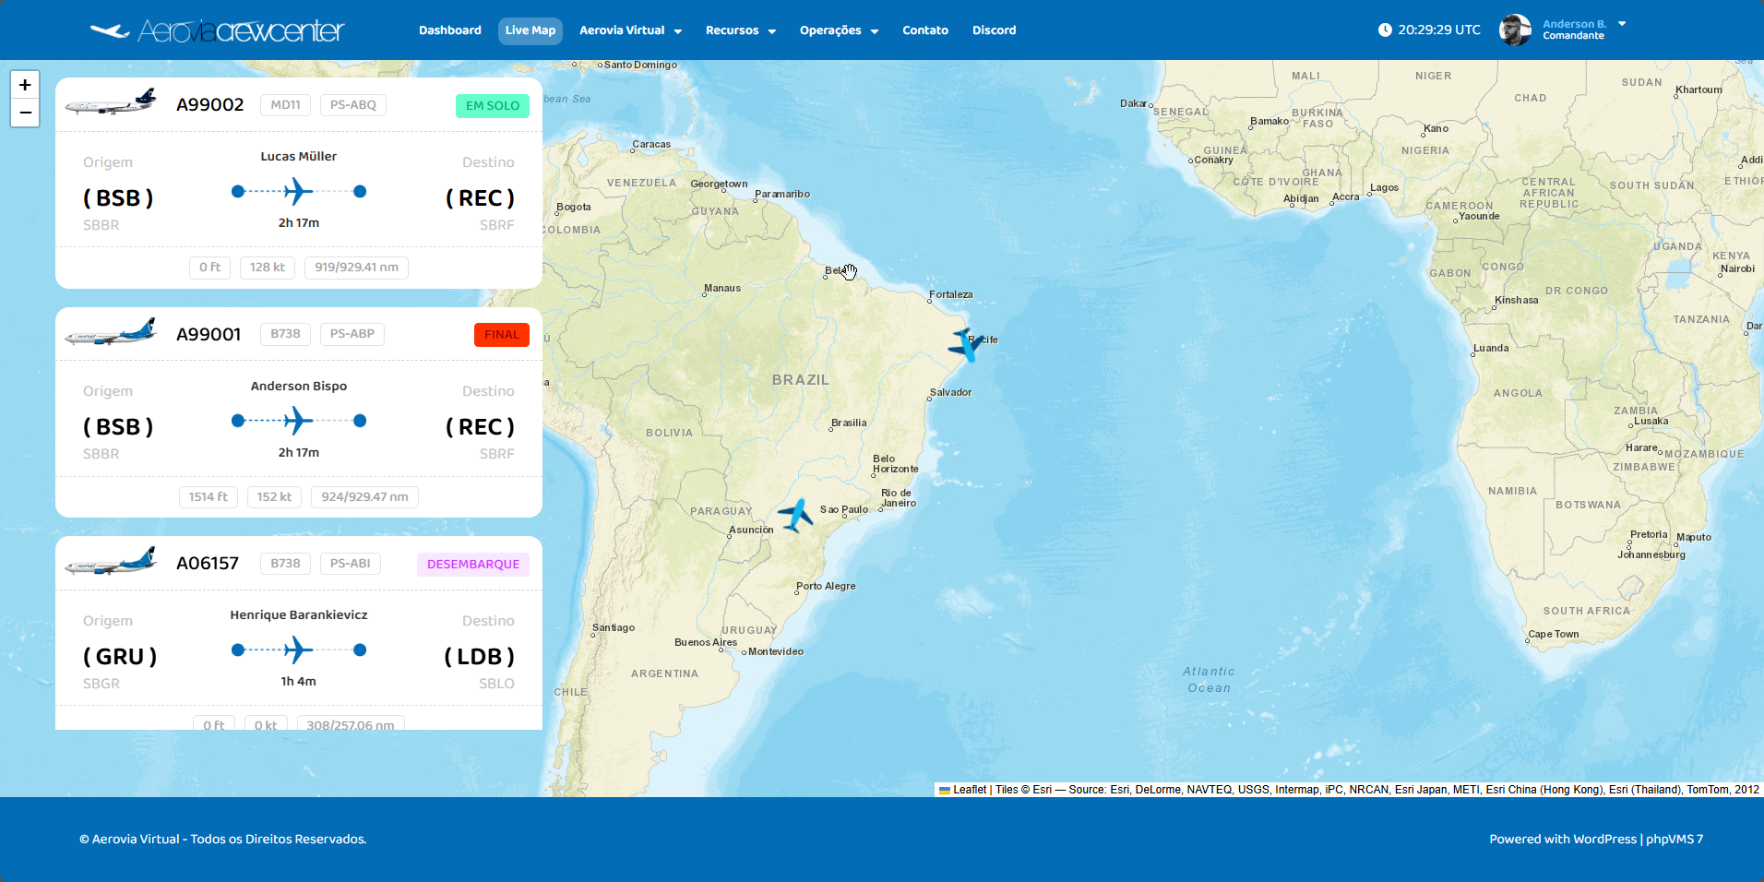The image size is (1764, 882).
Task: Click the Anderson B. Comandante user name
Action: tap(1575, 30)
